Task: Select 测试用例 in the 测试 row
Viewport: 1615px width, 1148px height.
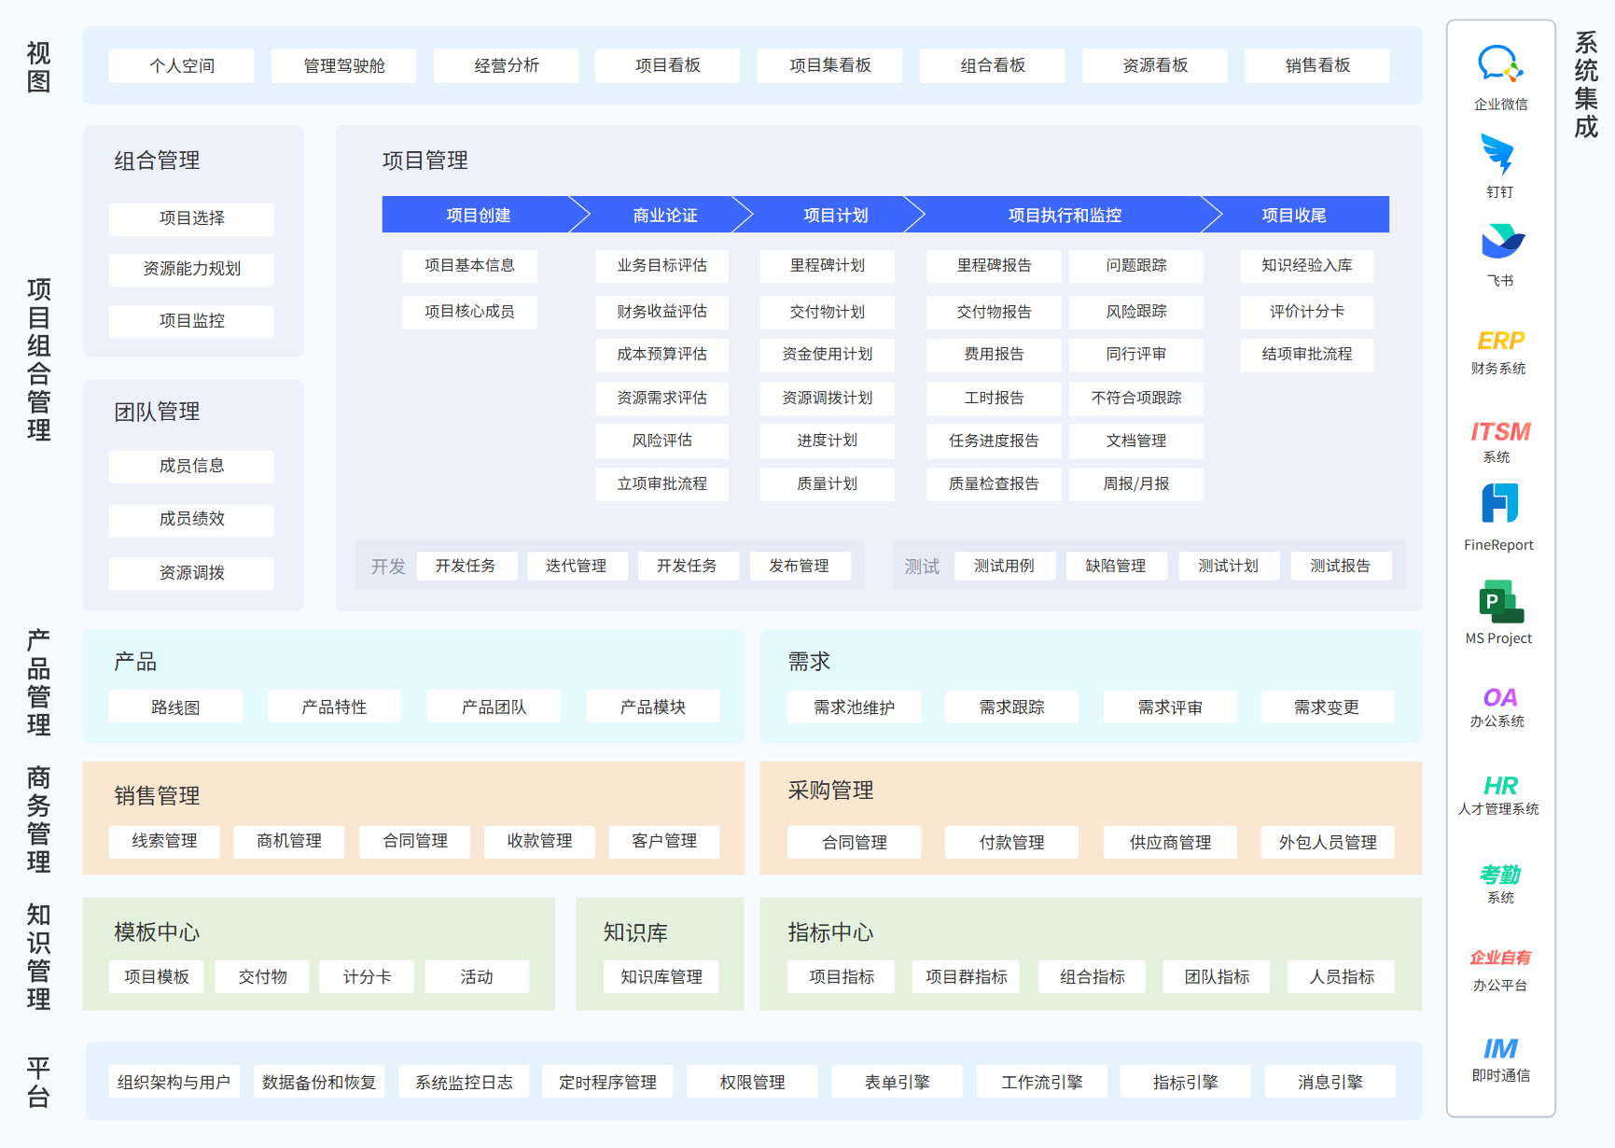Action: [1004, 567]
